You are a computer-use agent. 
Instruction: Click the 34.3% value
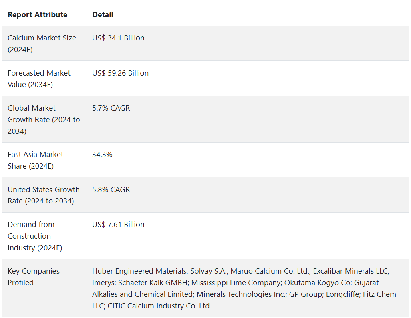[102, 155]
